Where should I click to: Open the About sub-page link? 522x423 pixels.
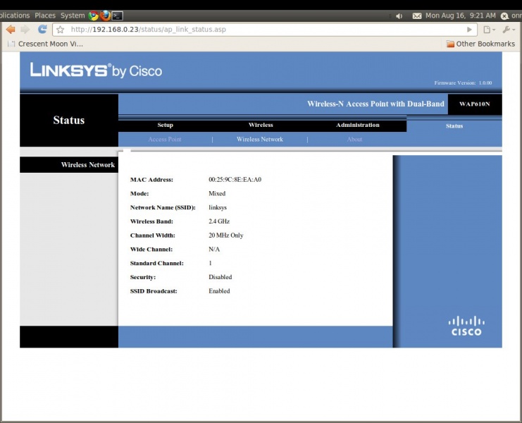[354, 140]
